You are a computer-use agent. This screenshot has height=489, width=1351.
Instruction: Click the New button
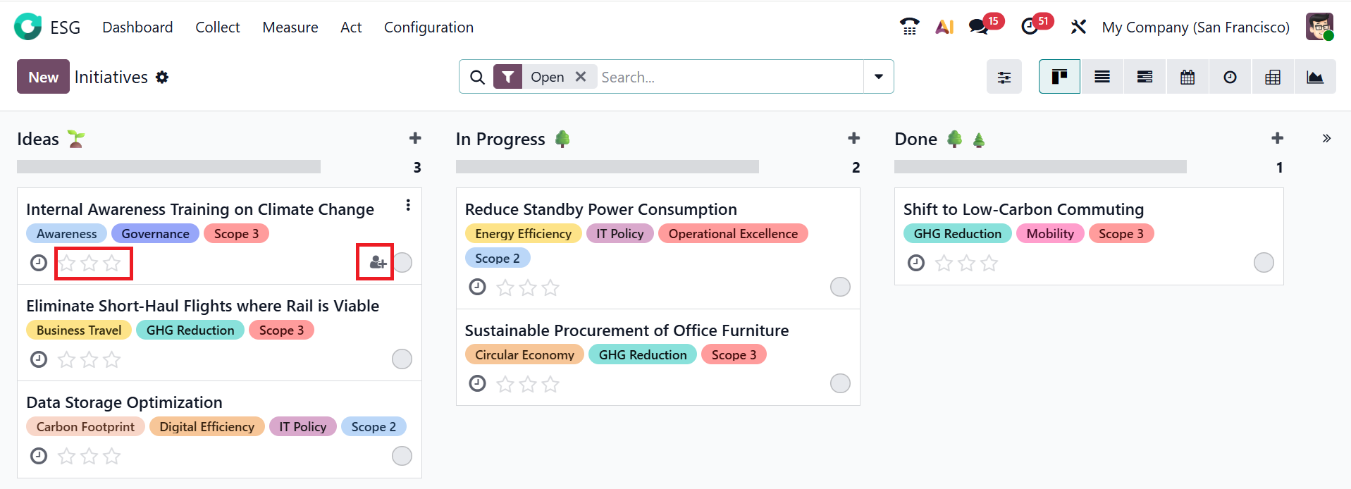[x=43, y=77]
